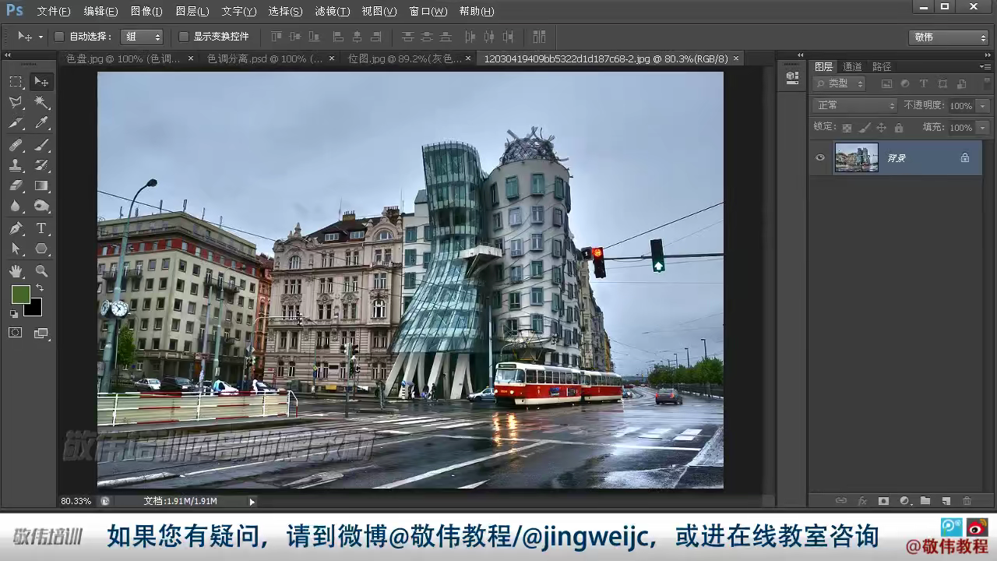Tick the 显示变换控件 checkbox
The image size is (997, 561).
(x=184, y=37)
